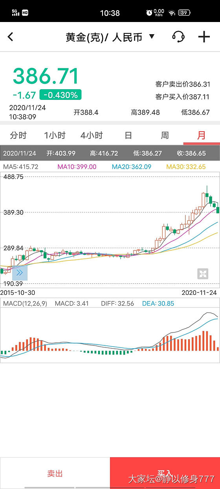Image resolution: width=220 pixels, height=489 pixels.
Task: Switch to the 日 chart tab
Action: [x=128, y=136]
